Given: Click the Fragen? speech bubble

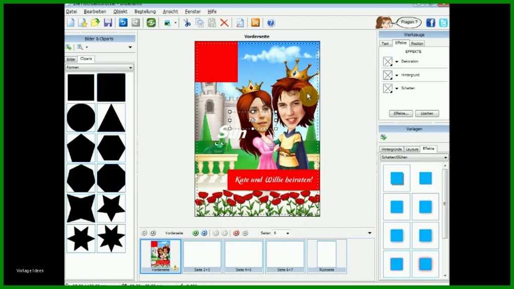Looking at the screenshot, I should pos(409,22).
